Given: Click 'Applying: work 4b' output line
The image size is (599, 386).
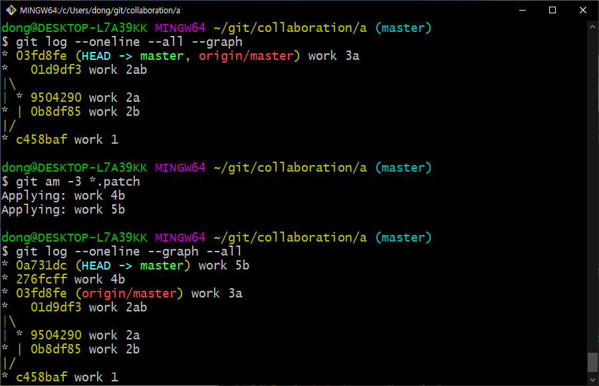Looking at the screenshot, I should click(63, 196).
